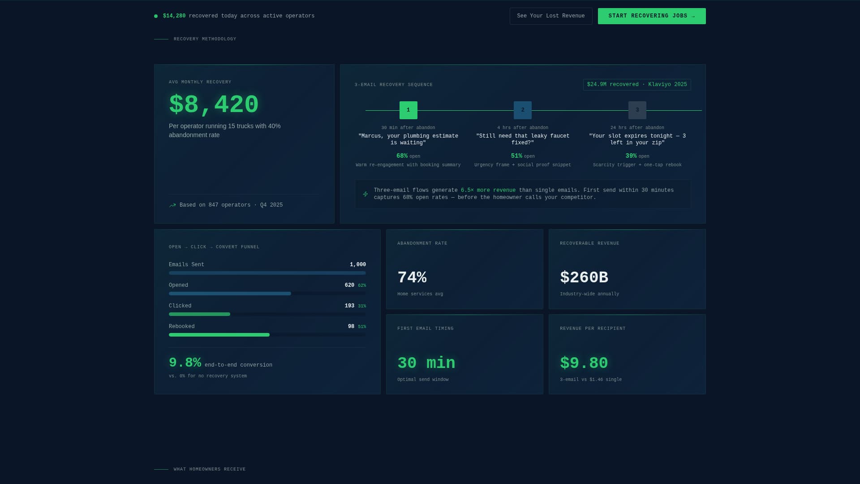Click the Clicked funnel progress bar
Screen dimensions: 860x484
click(267, 314)
